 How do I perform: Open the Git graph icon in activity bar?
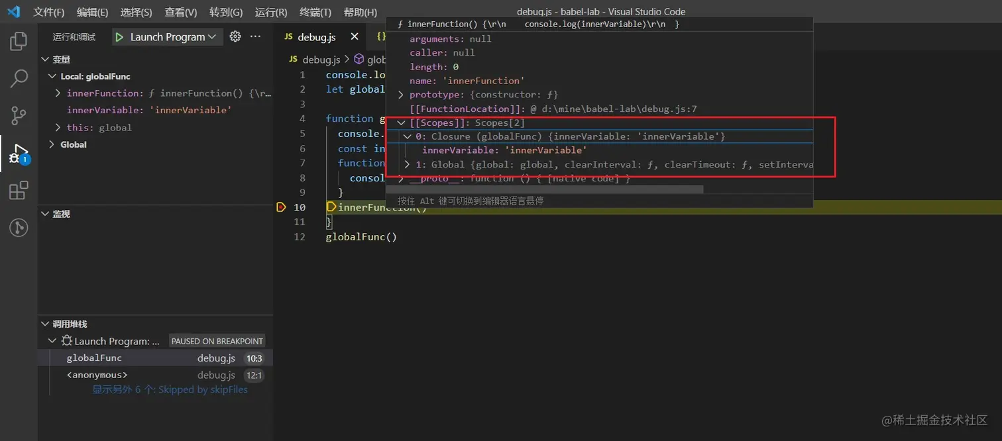pos(19,228)
